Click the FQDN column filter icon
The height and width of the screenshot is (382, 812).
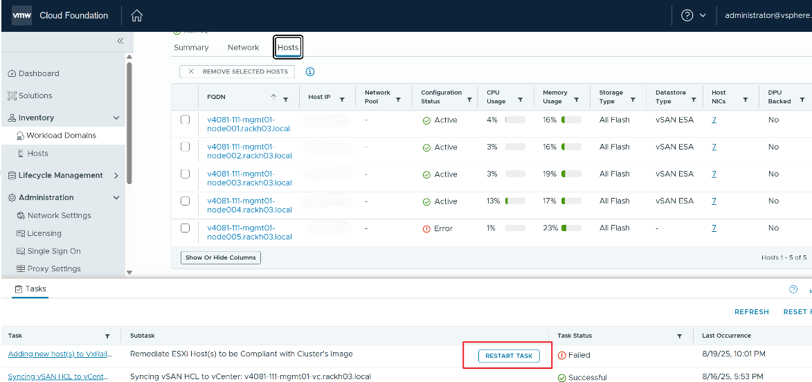(x=286, y=99)
